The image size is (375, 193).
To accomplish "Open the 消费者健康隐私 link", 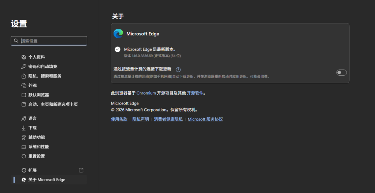I will coord(168,119).
